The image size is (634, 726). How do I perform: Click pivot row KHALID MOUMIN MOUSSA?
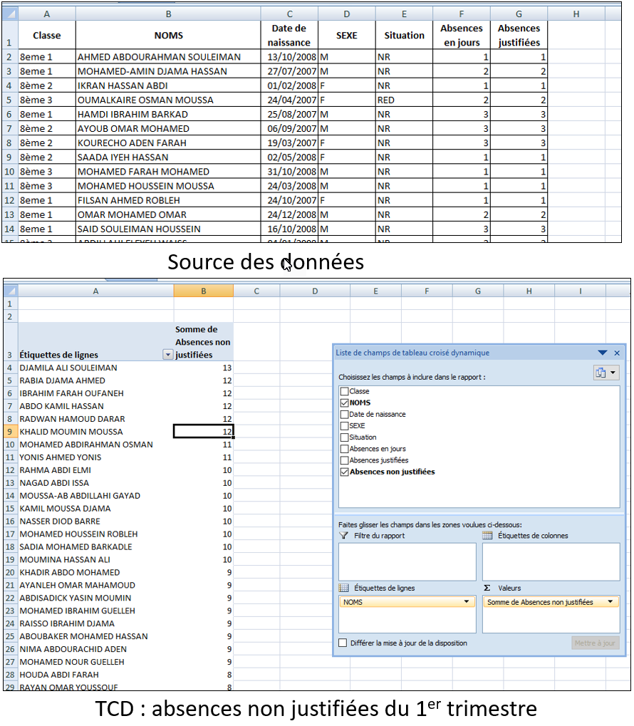tap(96, 432)
